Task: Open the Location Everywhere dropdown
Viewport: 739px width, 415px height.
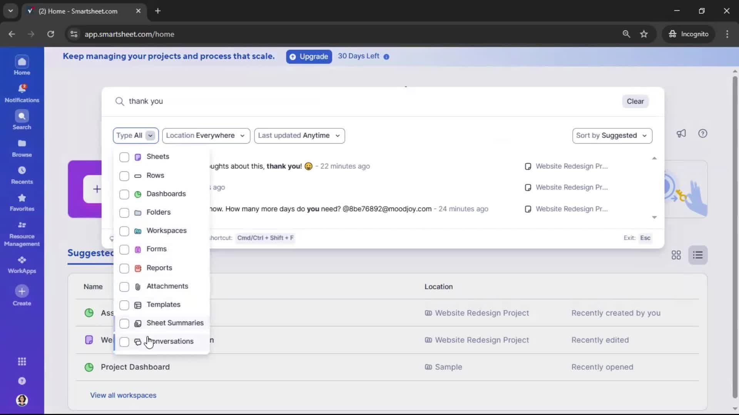Action: (206, 135)
